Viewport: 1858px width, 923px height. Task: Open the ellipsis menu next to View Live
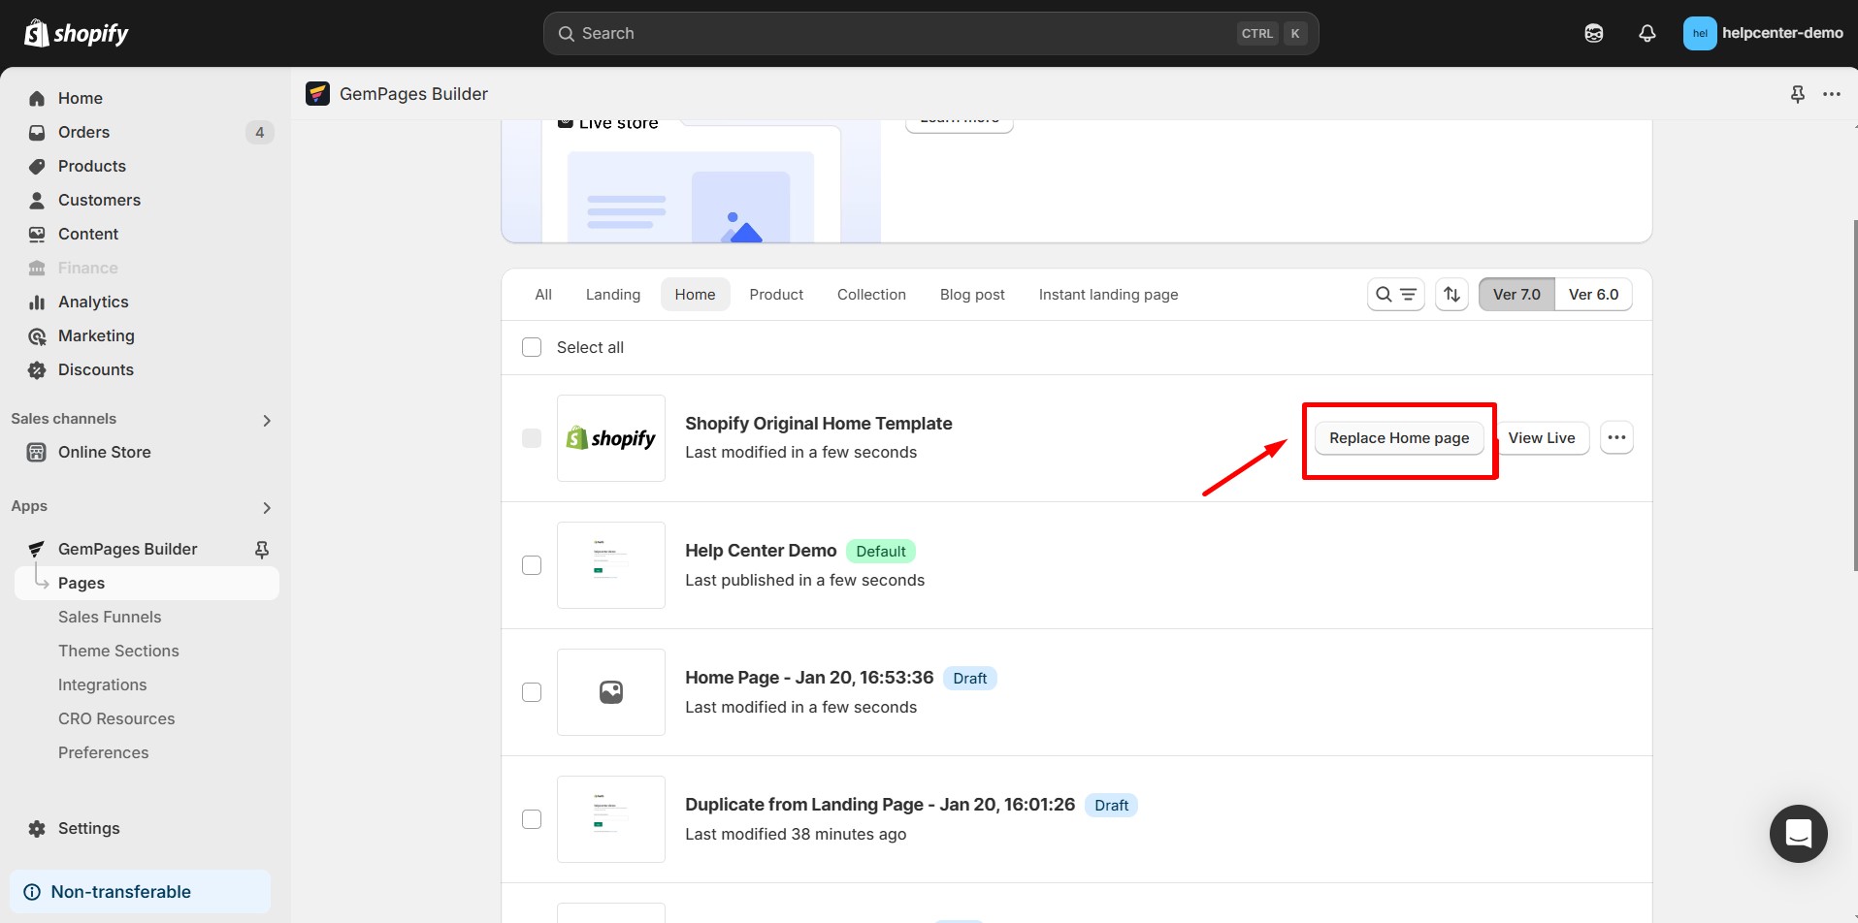(1616, 437)
